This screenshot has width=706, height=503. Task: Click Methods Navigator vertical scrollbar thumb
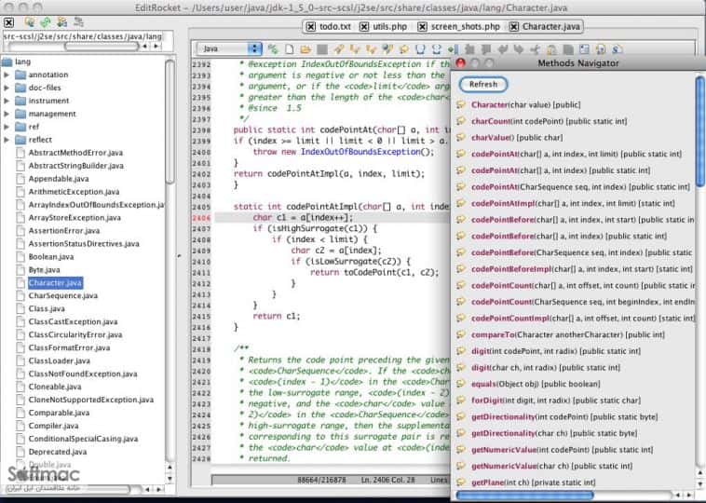(x=700, y=130)
